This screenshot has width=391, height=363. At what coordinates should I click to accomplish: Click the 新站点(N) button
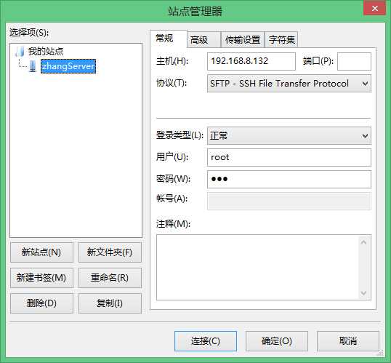[x=41, y=252]
